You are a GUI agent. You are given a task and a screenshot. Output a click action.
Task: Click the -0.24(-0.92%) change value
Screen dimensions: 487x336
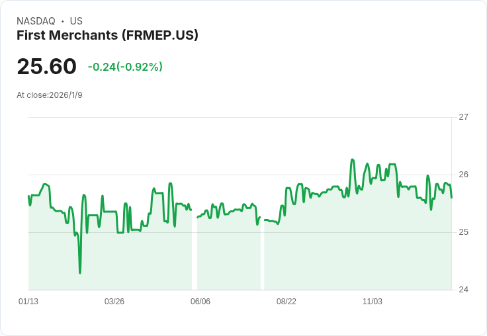click(125, 67)
